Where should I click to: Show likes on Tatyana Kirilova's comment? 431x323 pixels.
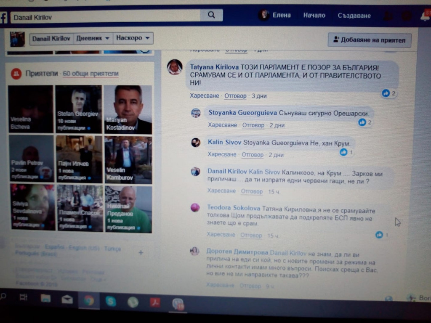click(x=388, y=93)
